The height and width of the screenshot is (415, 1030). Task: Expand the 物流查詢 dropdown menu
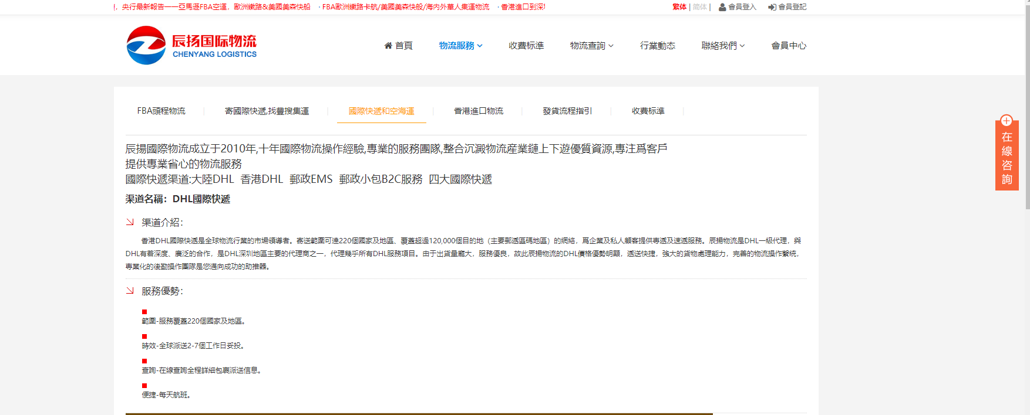[591, 46]
